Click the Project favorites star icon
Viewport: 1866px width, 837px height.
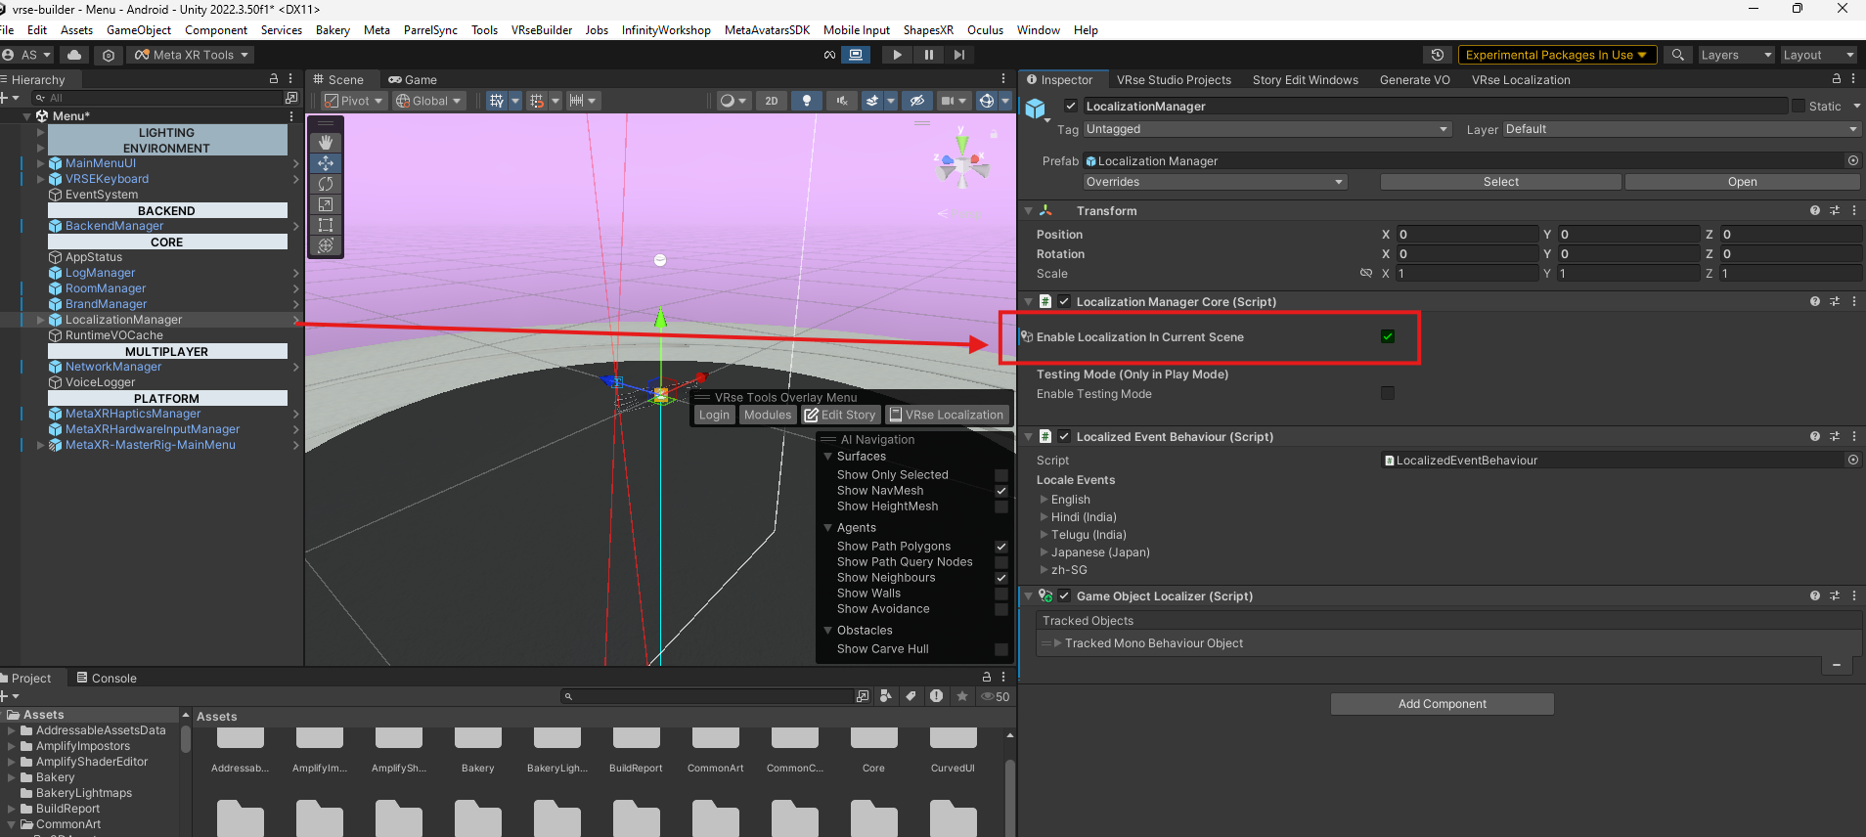pos(962,696)
